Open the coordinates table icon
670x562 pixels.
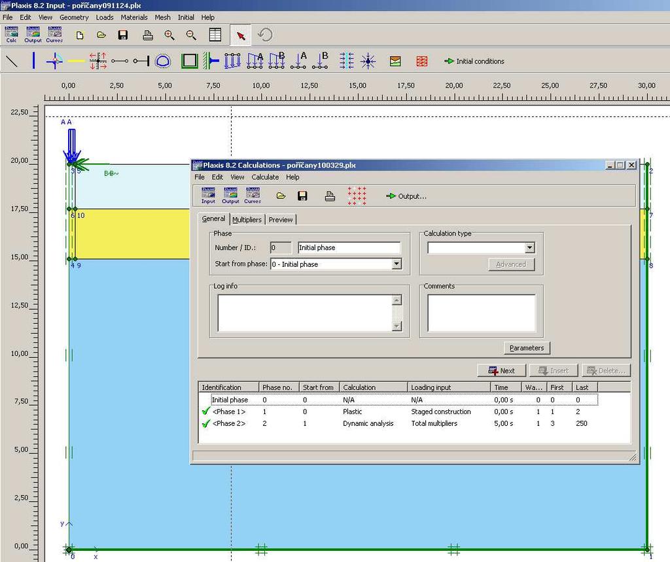click(x=215, y=35)
